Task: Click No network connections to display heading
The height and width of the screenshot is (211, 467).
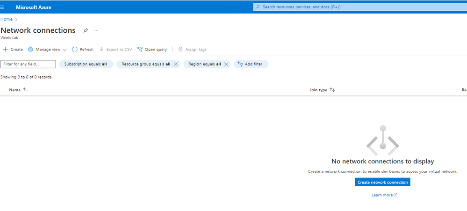Action: [x=383, y=161]
